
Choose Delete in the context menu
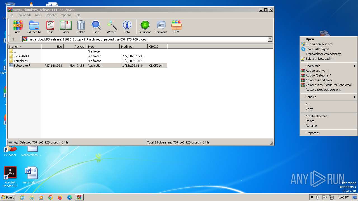328,121
